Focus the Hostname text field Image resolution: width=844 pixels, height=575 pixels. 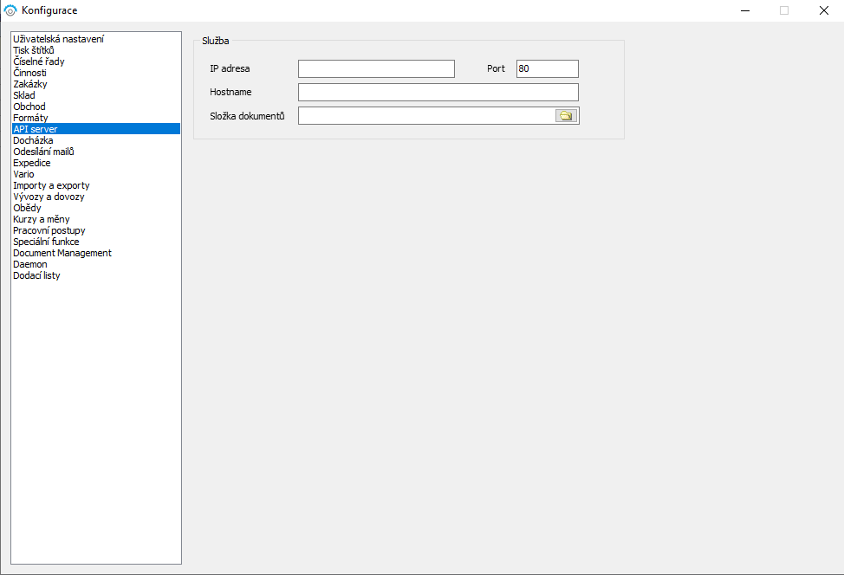click(438, 92)
